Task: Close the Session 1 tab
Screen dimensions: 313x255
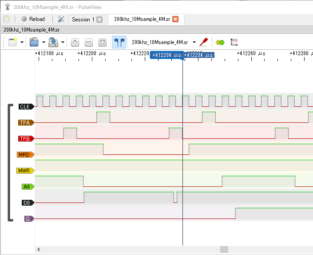Action: point(99,19)
